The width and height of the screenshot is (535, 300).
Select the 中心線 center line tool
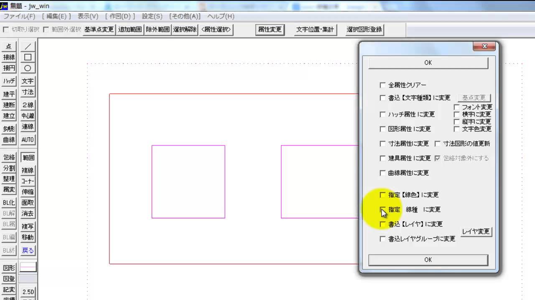[28, 116]
